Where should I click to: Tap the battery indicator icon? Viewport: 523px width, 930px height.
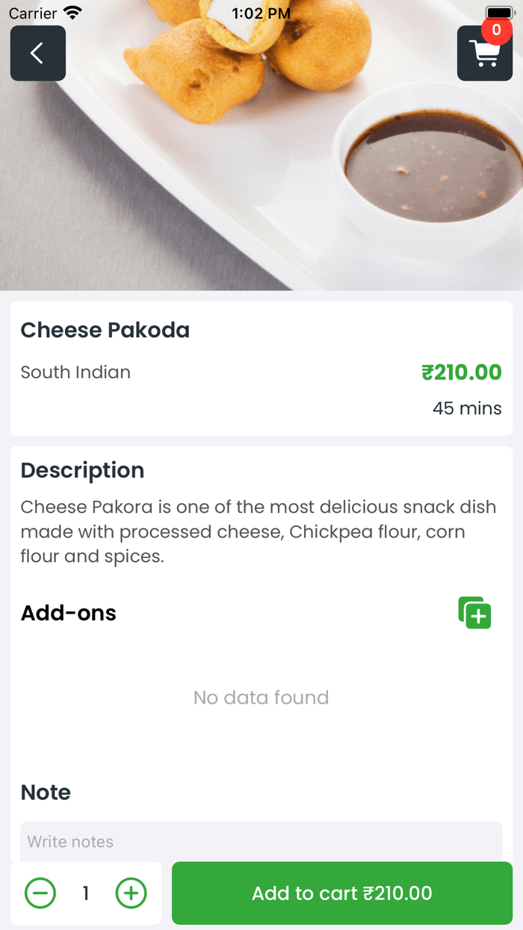pos(499,13)
